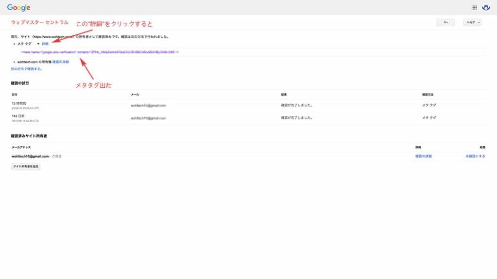Click the サイト所有者を追加 button
497x279 pixels.
pos(26,167)
